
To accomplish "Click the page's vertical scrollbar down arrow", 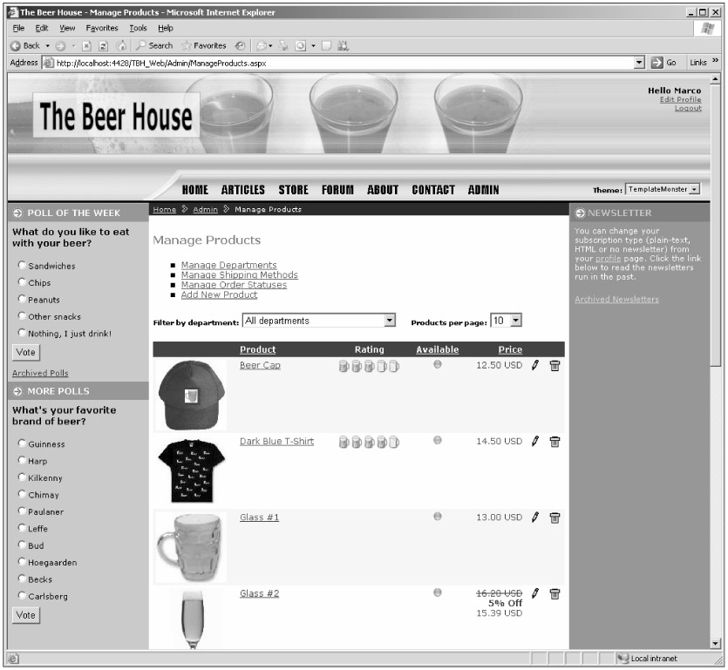I will [x=716, y=644].
